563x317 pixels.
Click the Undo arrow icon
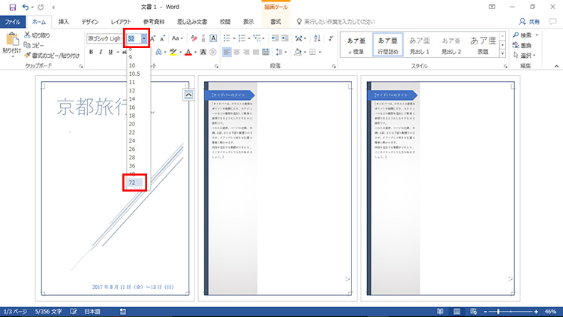tap(27, 7)
